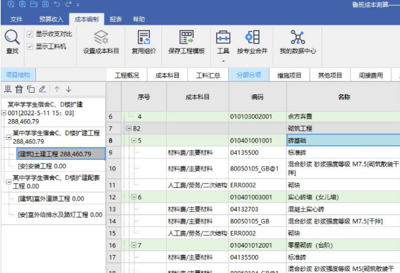Open the 帮助 menu
Image resolution: width=400 pixels, height=273 pixels.
coord(139,19)
